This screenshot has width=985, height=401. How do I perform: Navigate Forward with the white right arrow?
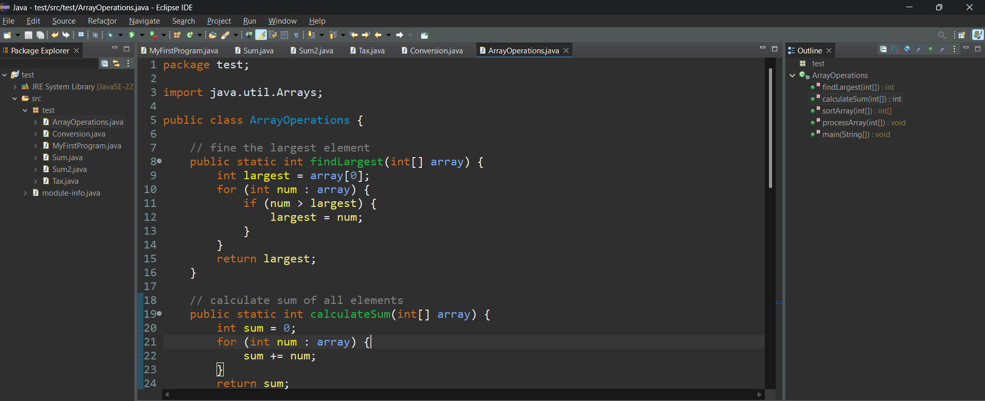400,35
